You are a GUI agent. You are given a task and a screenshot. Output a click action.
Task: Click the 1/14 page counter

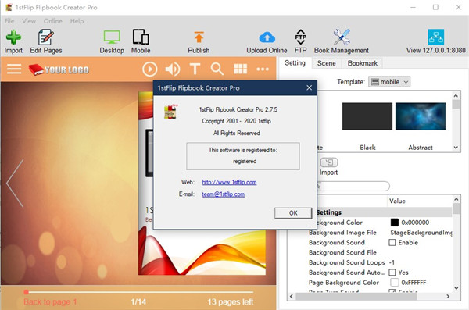point(138,302)
